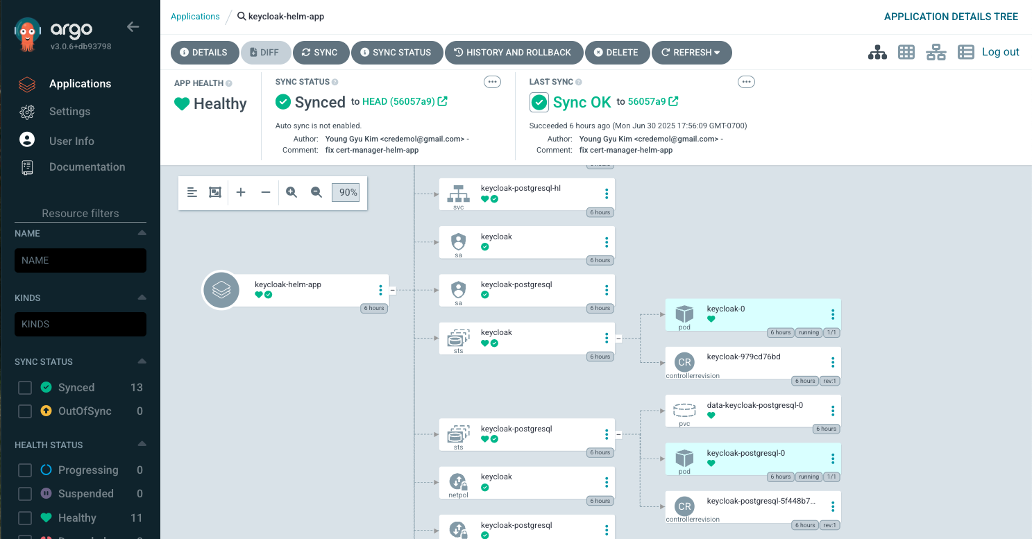Open the Sync Status more-options ellipsis

click(492, 82)
